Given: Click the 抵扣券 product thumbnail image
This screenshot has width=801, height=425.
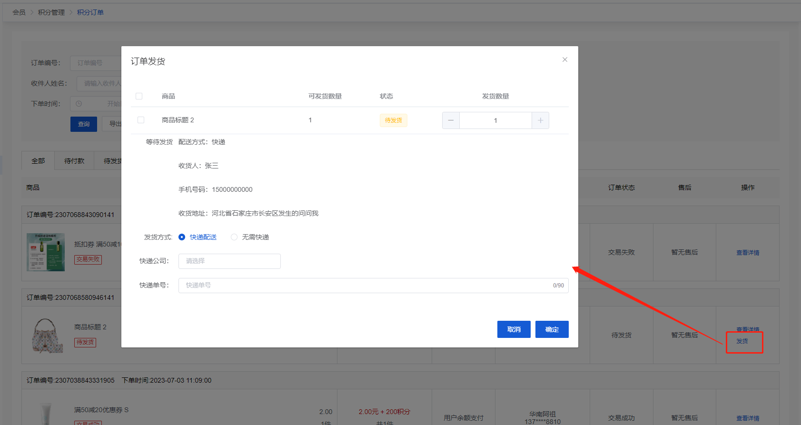Looking at the screenshot, I should click(x=46, y=252).
